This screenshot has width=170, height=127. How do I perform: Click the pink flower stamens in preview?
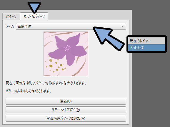point(67,48)
